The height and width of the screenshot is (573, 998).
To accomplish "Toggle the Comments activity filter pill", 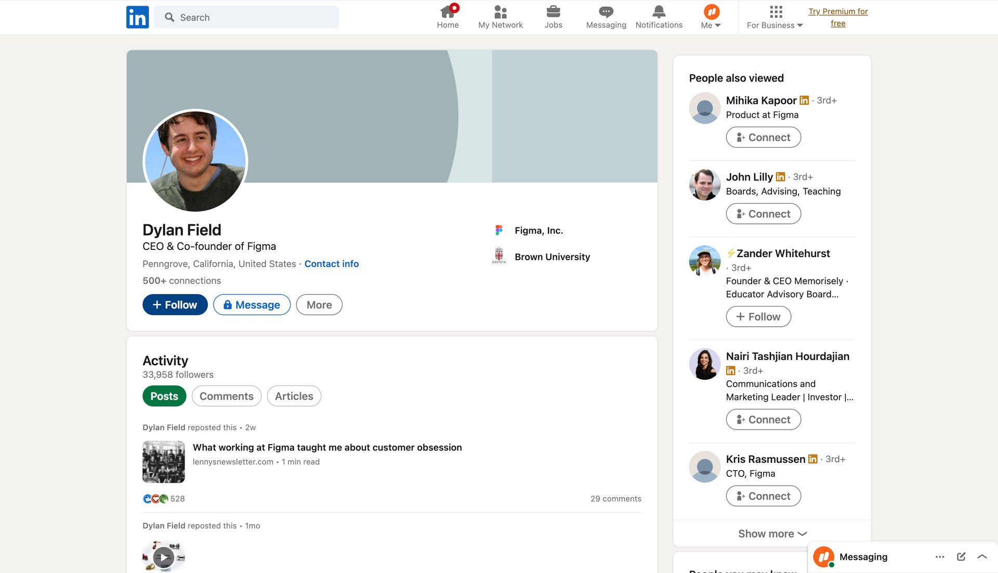I will (x=226, y=396).
